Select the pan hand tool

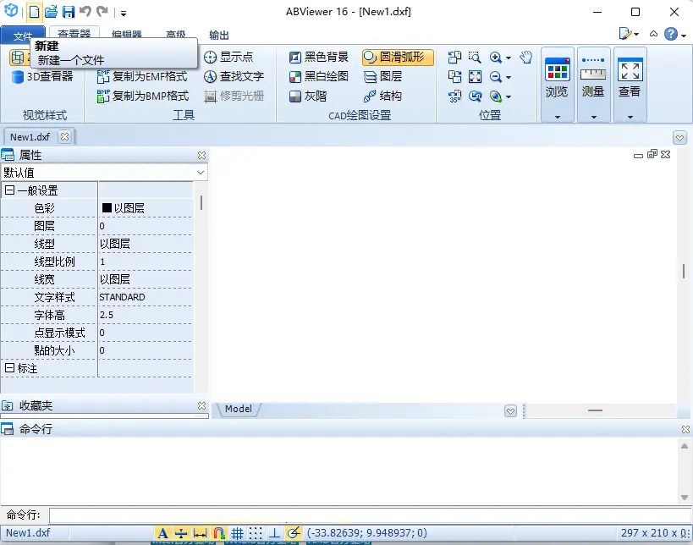point(525,57)
